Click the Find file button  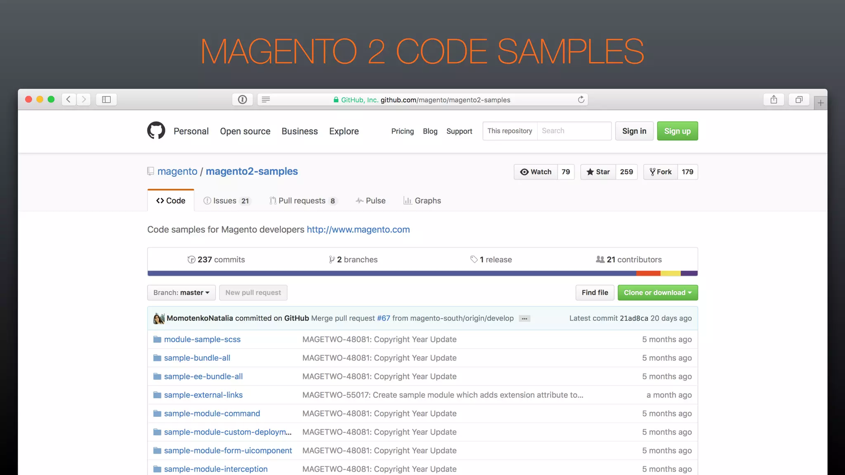click(x=595, y=293)
